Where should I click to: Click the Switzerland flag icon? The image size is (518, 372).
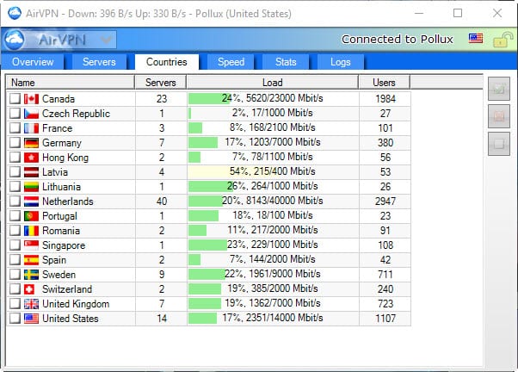click(32, 289)
